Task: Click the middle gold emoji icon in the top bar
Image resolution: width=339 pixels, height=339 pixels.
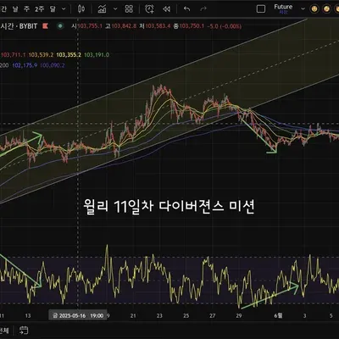Action: tap(326, 9)
